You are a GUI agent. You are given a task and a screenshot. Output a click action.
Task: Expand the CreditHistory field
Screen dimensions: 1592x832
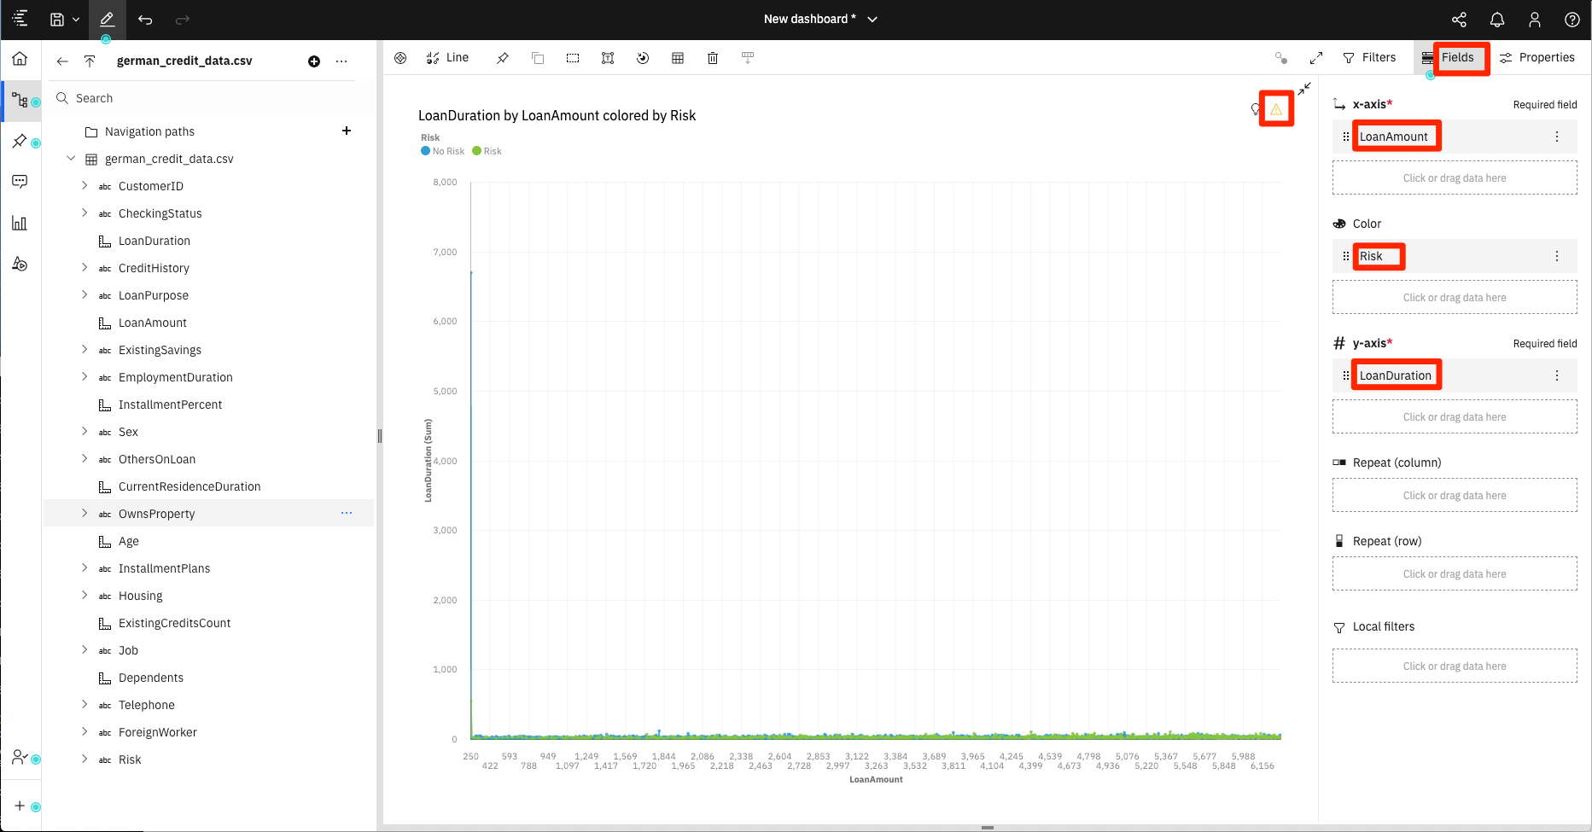coord(84,267)
